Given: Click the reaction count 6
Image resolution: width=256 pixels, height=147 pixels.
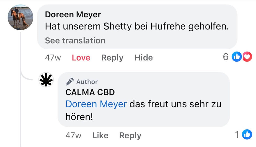Looking at the screenshot, I should coord(226,57).
